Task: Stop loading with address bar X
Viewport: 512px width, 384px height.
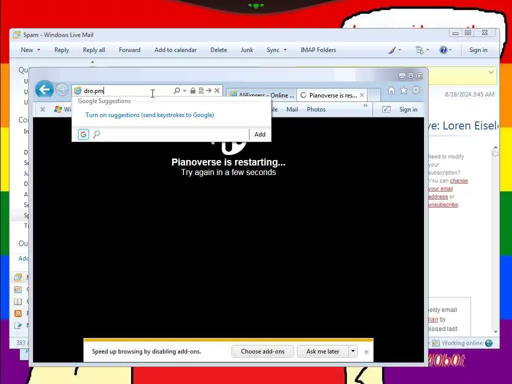Action: click(217, 91)
